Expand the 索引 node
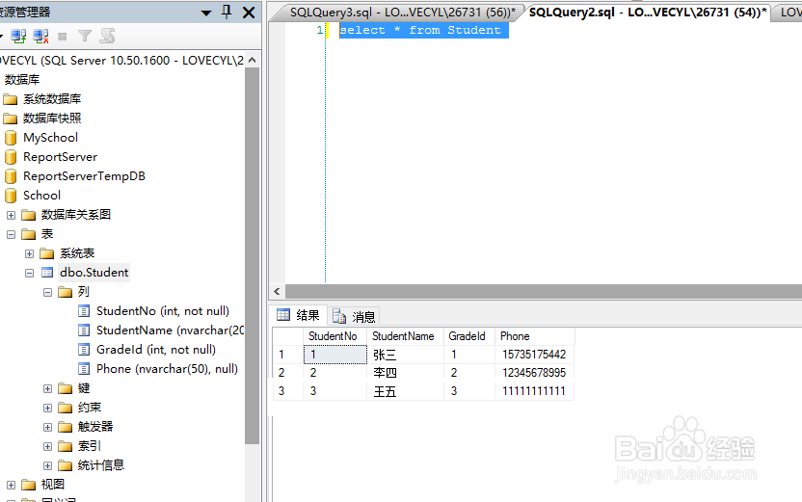Viewport: 802px width, 502px height. [x=47, y=447]
